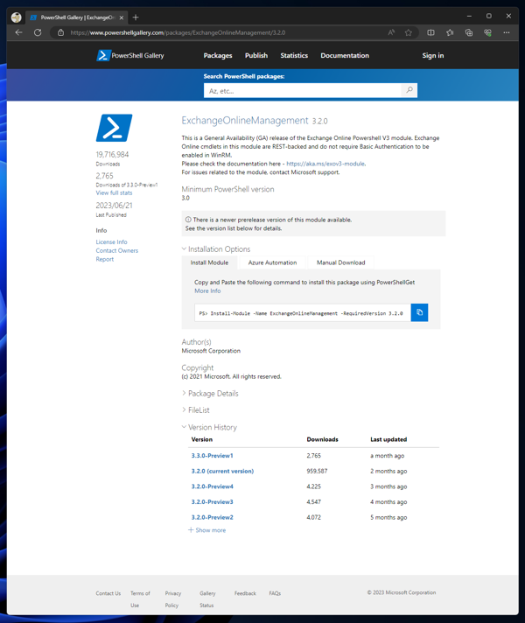Open version 3.2.0-Preview2

click(x=213, y=518)
